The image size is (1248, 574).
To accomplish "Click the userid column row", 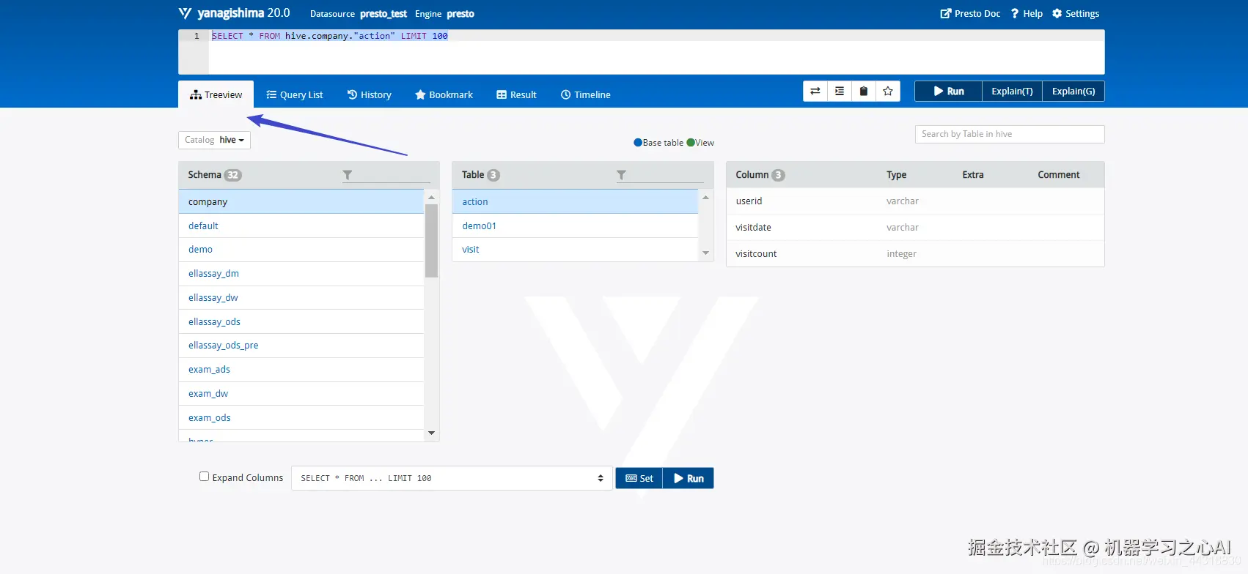I will click(915, 201).
